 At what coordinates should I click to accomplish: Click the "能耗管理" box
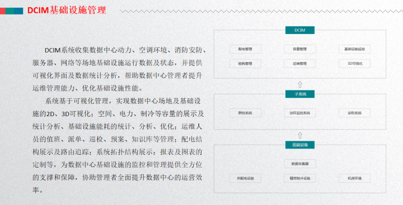coord(245,63)
